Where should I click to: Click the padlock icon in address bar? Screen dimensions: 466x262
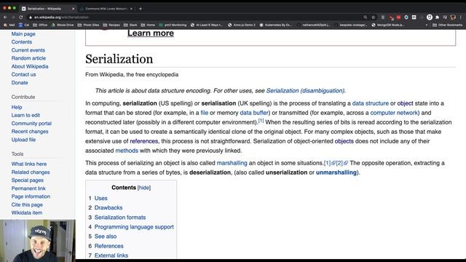pos(31,17)
